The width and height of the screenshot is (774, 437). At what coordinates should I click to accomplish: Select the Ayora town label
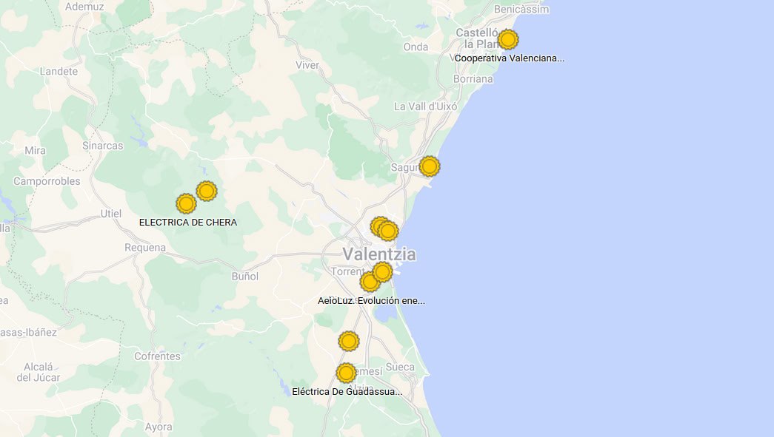(x=159, y=427)
